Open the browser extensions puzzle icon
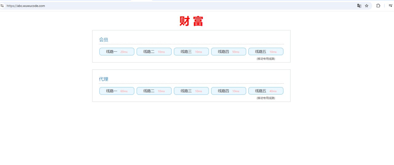The width and height of the screenshot is (394, 165). pos(378,6)
